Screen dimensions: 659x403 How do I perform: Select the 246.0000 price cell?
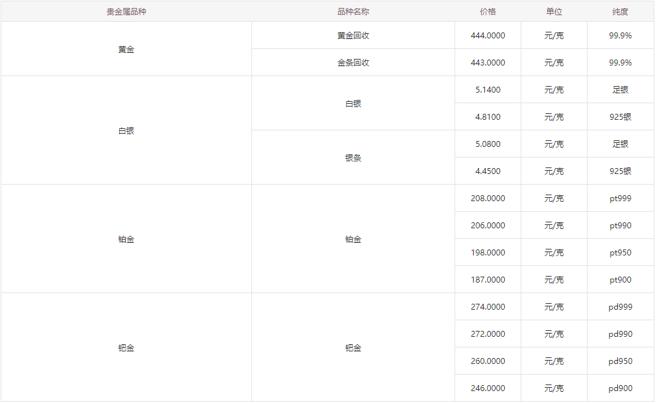(488, 388)
